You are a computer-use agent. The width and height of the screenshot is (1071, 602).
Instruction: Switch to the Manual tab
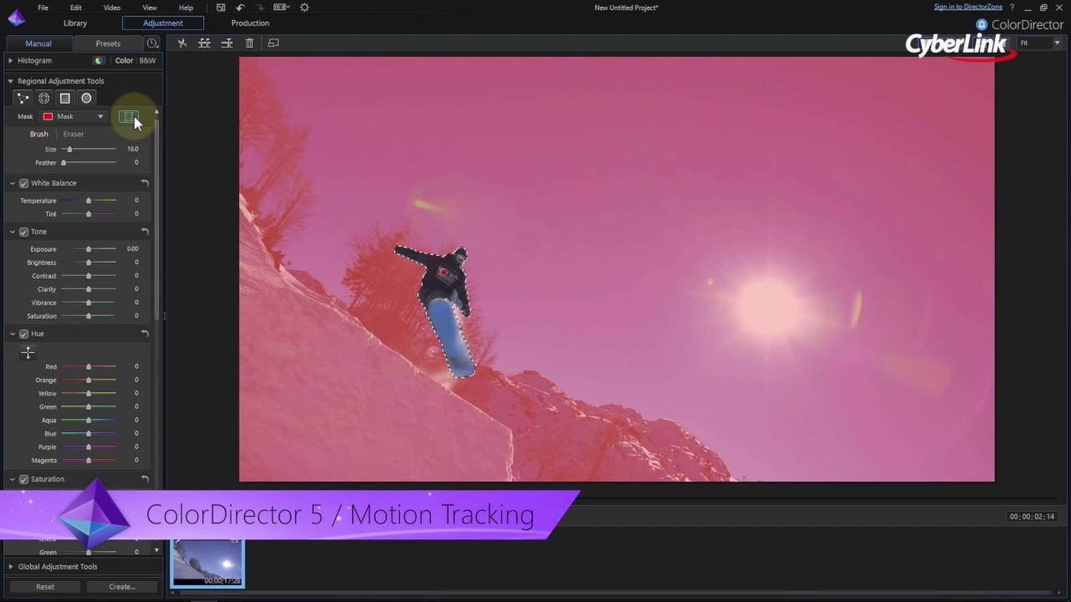[x=38, y=43]
